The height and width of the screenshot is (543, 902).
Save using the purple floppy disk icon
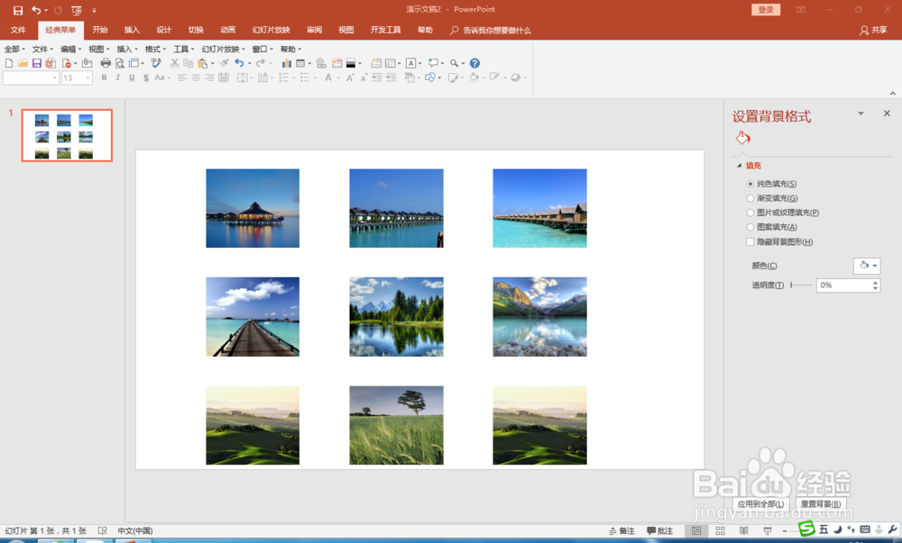coord(37,63)
